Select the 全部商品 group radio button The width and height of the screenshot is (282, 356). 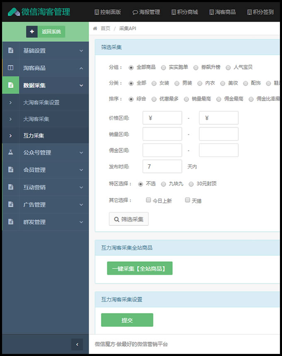(x=131, y=68)
